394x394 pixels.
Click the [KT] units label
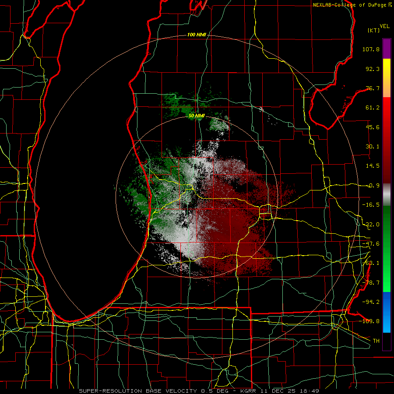(x=373, y=30)
